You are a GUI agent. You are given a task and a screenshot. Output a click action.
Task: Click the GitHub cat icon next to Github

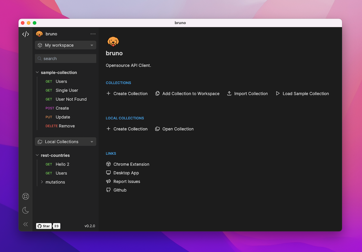pos(108,190)
